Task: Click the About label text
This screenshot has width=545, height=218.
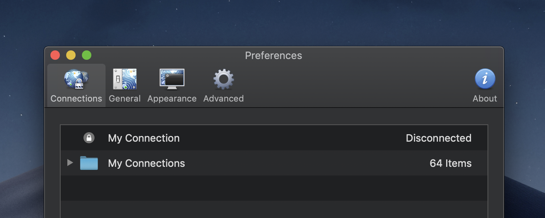Action: tap(485, 99)
